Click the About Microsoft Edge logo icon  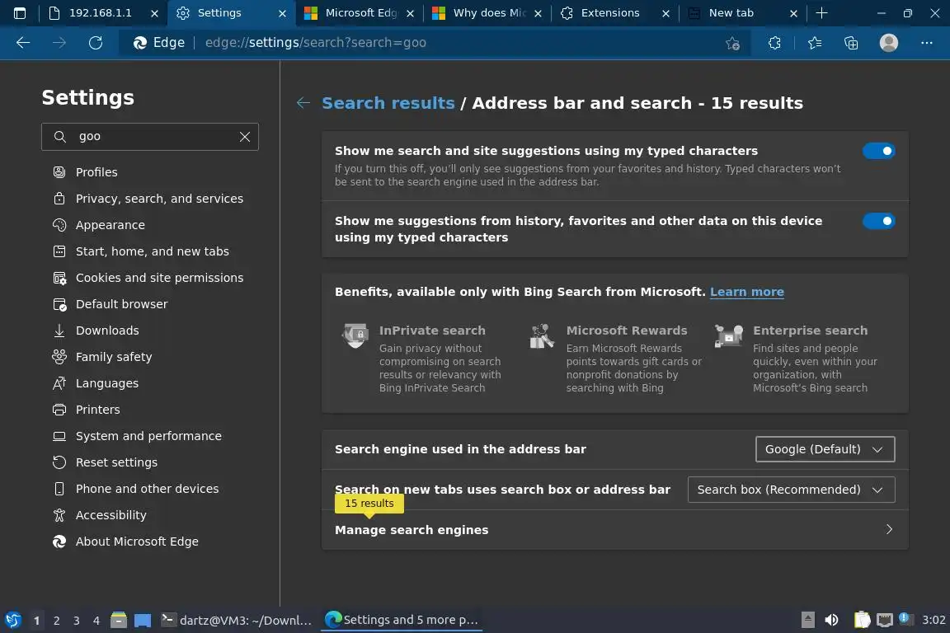pos(59,542)
